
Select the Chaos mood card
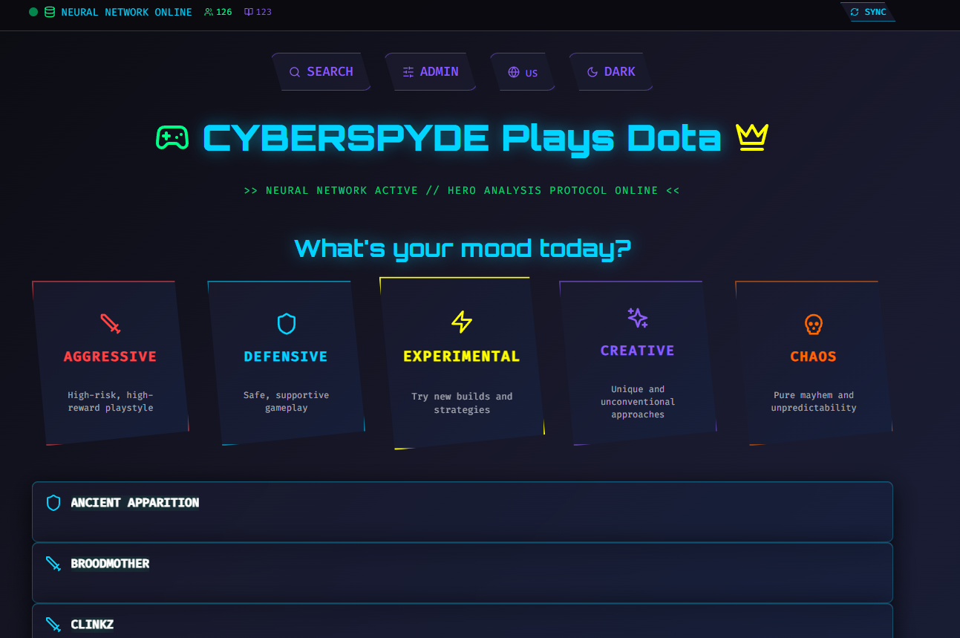click(814, 363)
